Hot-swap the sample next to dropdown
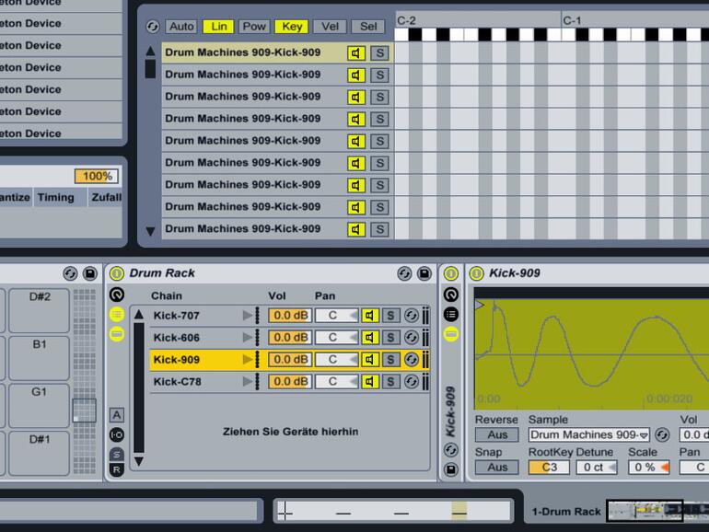This screenshot has height=532, width=709. 662,434
